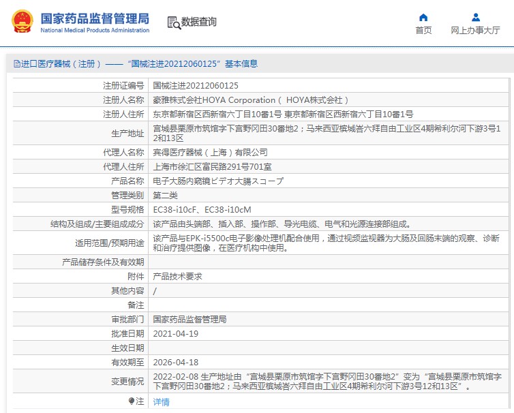The height and width of the screenshot is (413, 514).
Task: Click the 网上办事大厅 person icon
Action: point(475,17)
